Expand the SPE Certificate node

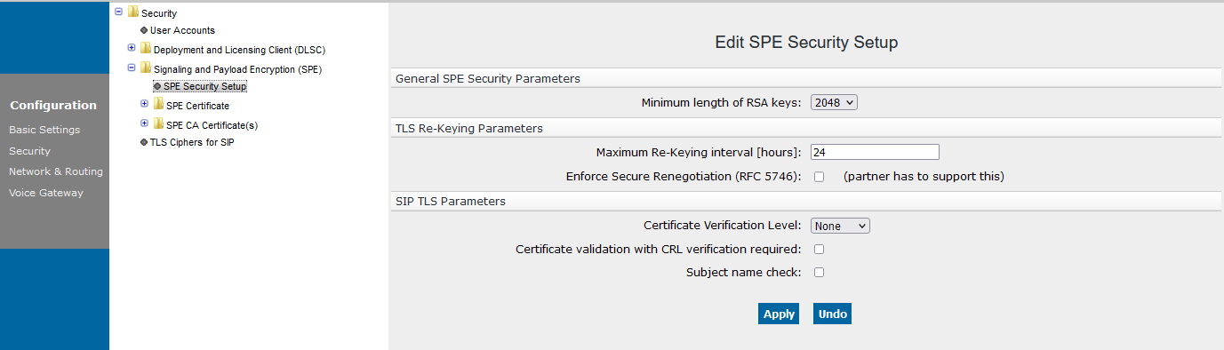click(x=145, y=104)
